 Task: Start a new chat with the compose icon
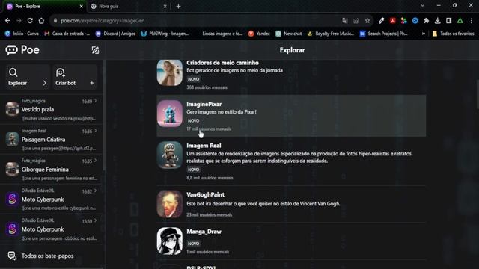(95, 50)
